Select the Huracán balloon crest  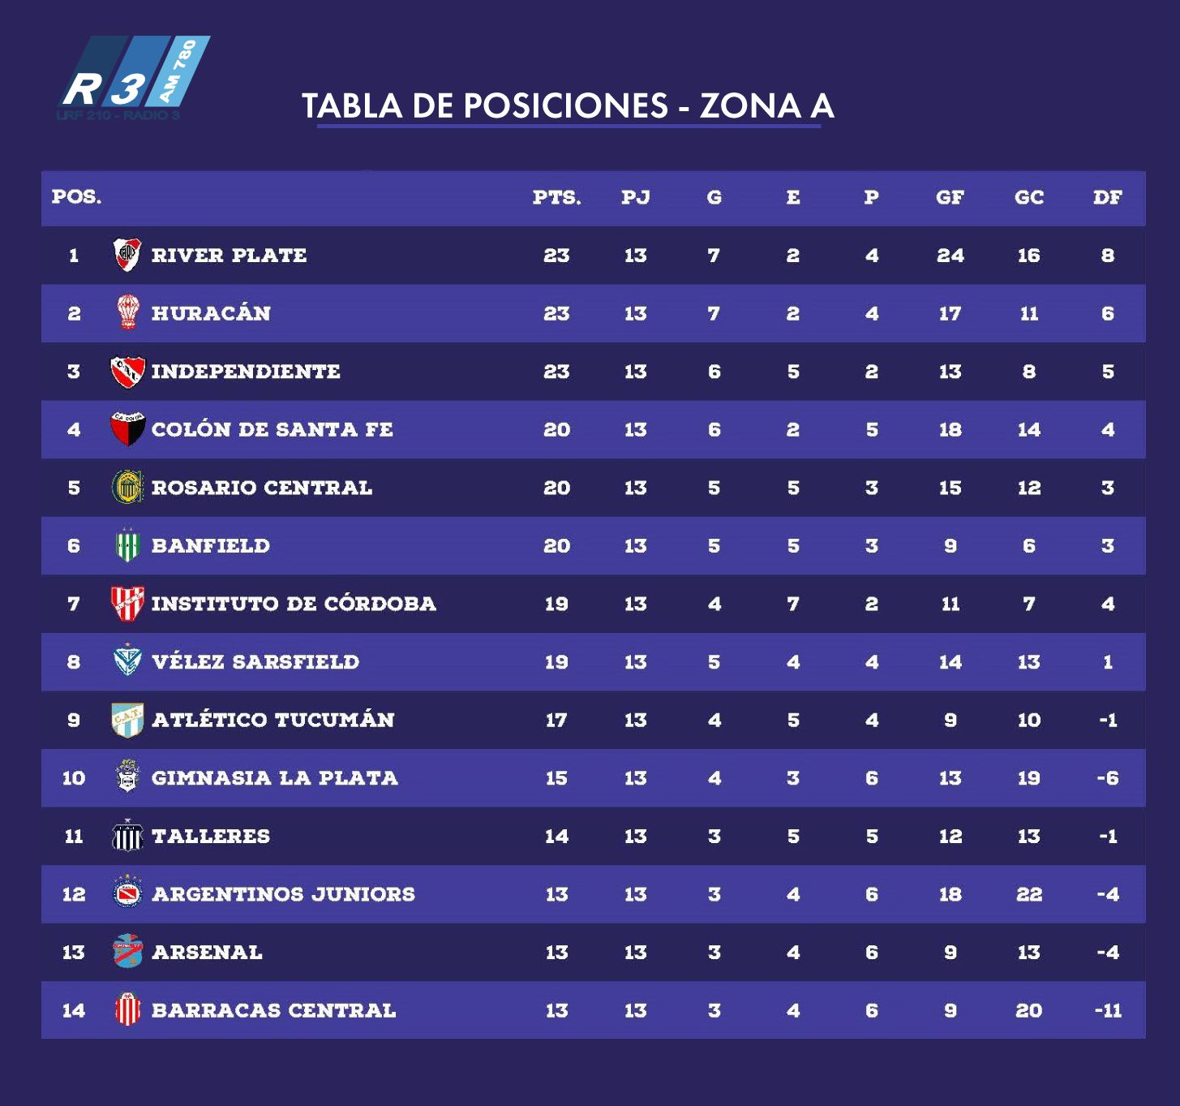pos(127,312)
